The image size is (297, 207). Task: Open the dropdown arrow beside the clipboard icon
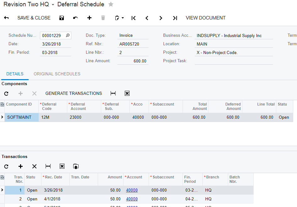click(x=123, y=18)
